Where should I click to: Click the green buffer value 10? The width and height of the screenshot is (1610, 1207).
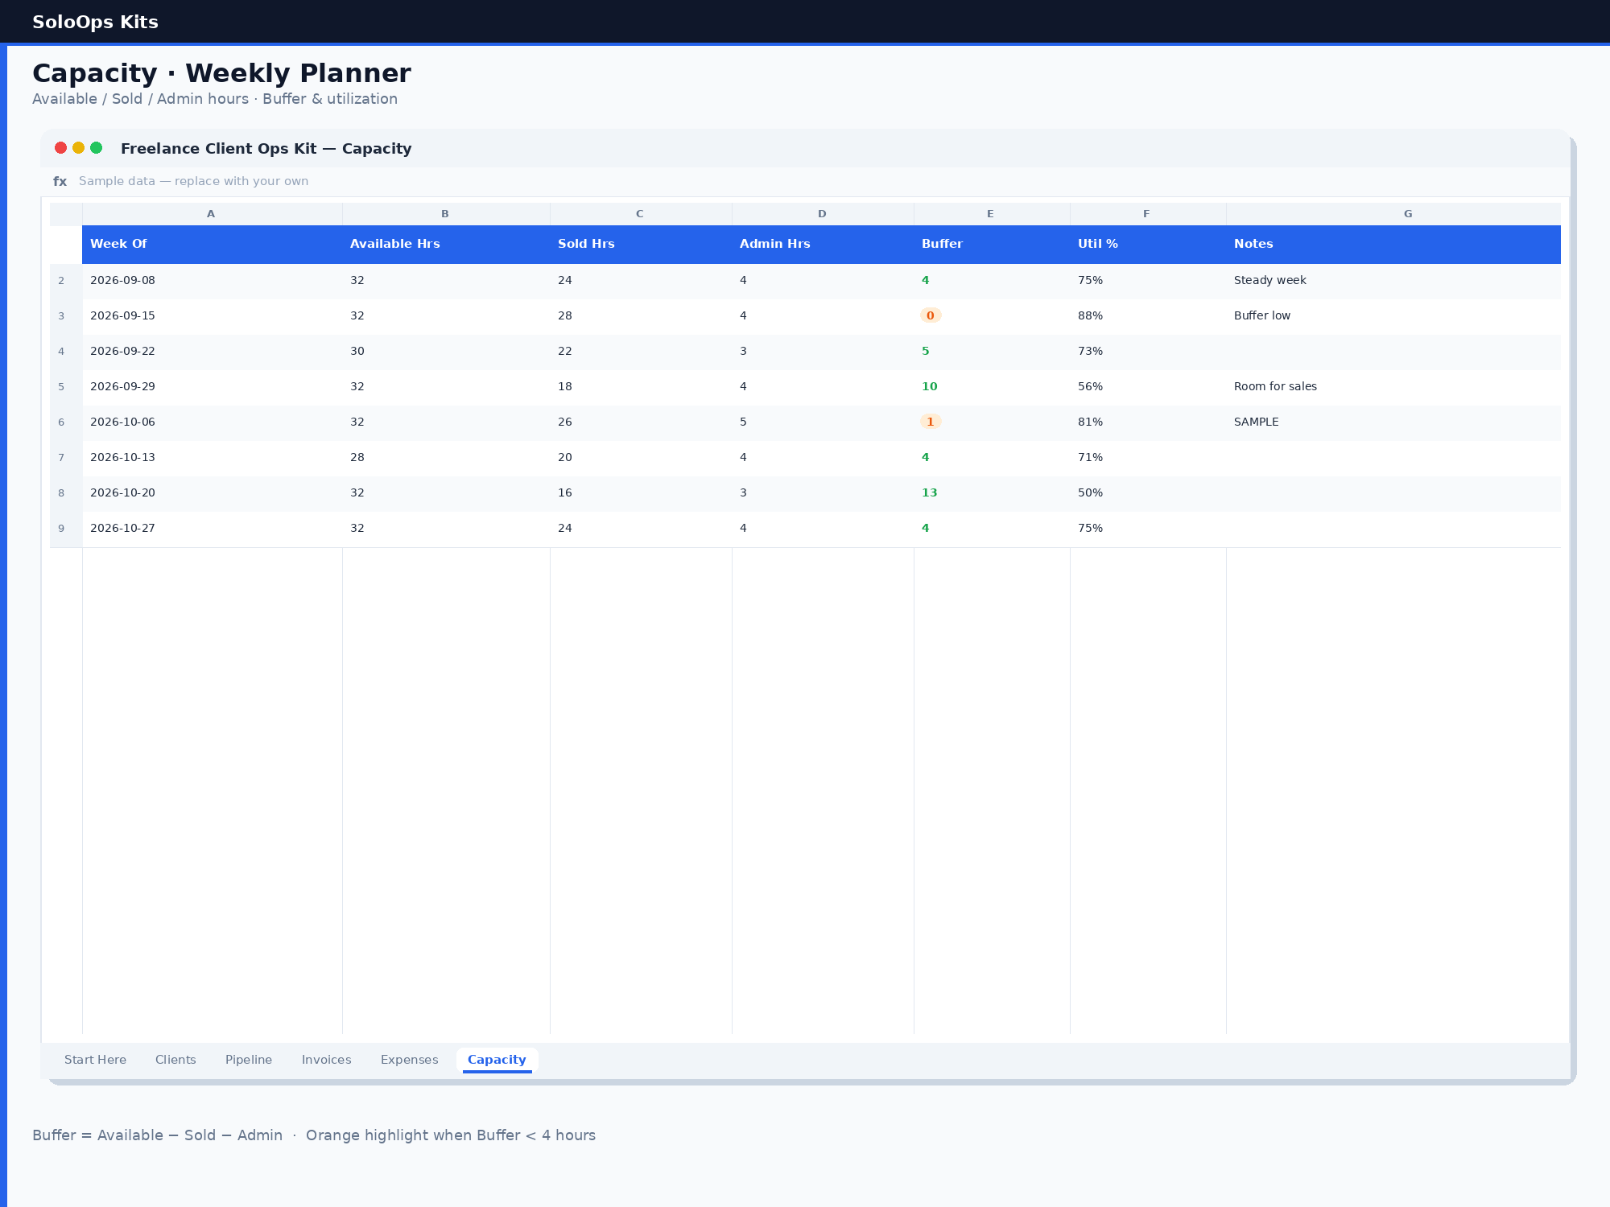pos(930,386)
